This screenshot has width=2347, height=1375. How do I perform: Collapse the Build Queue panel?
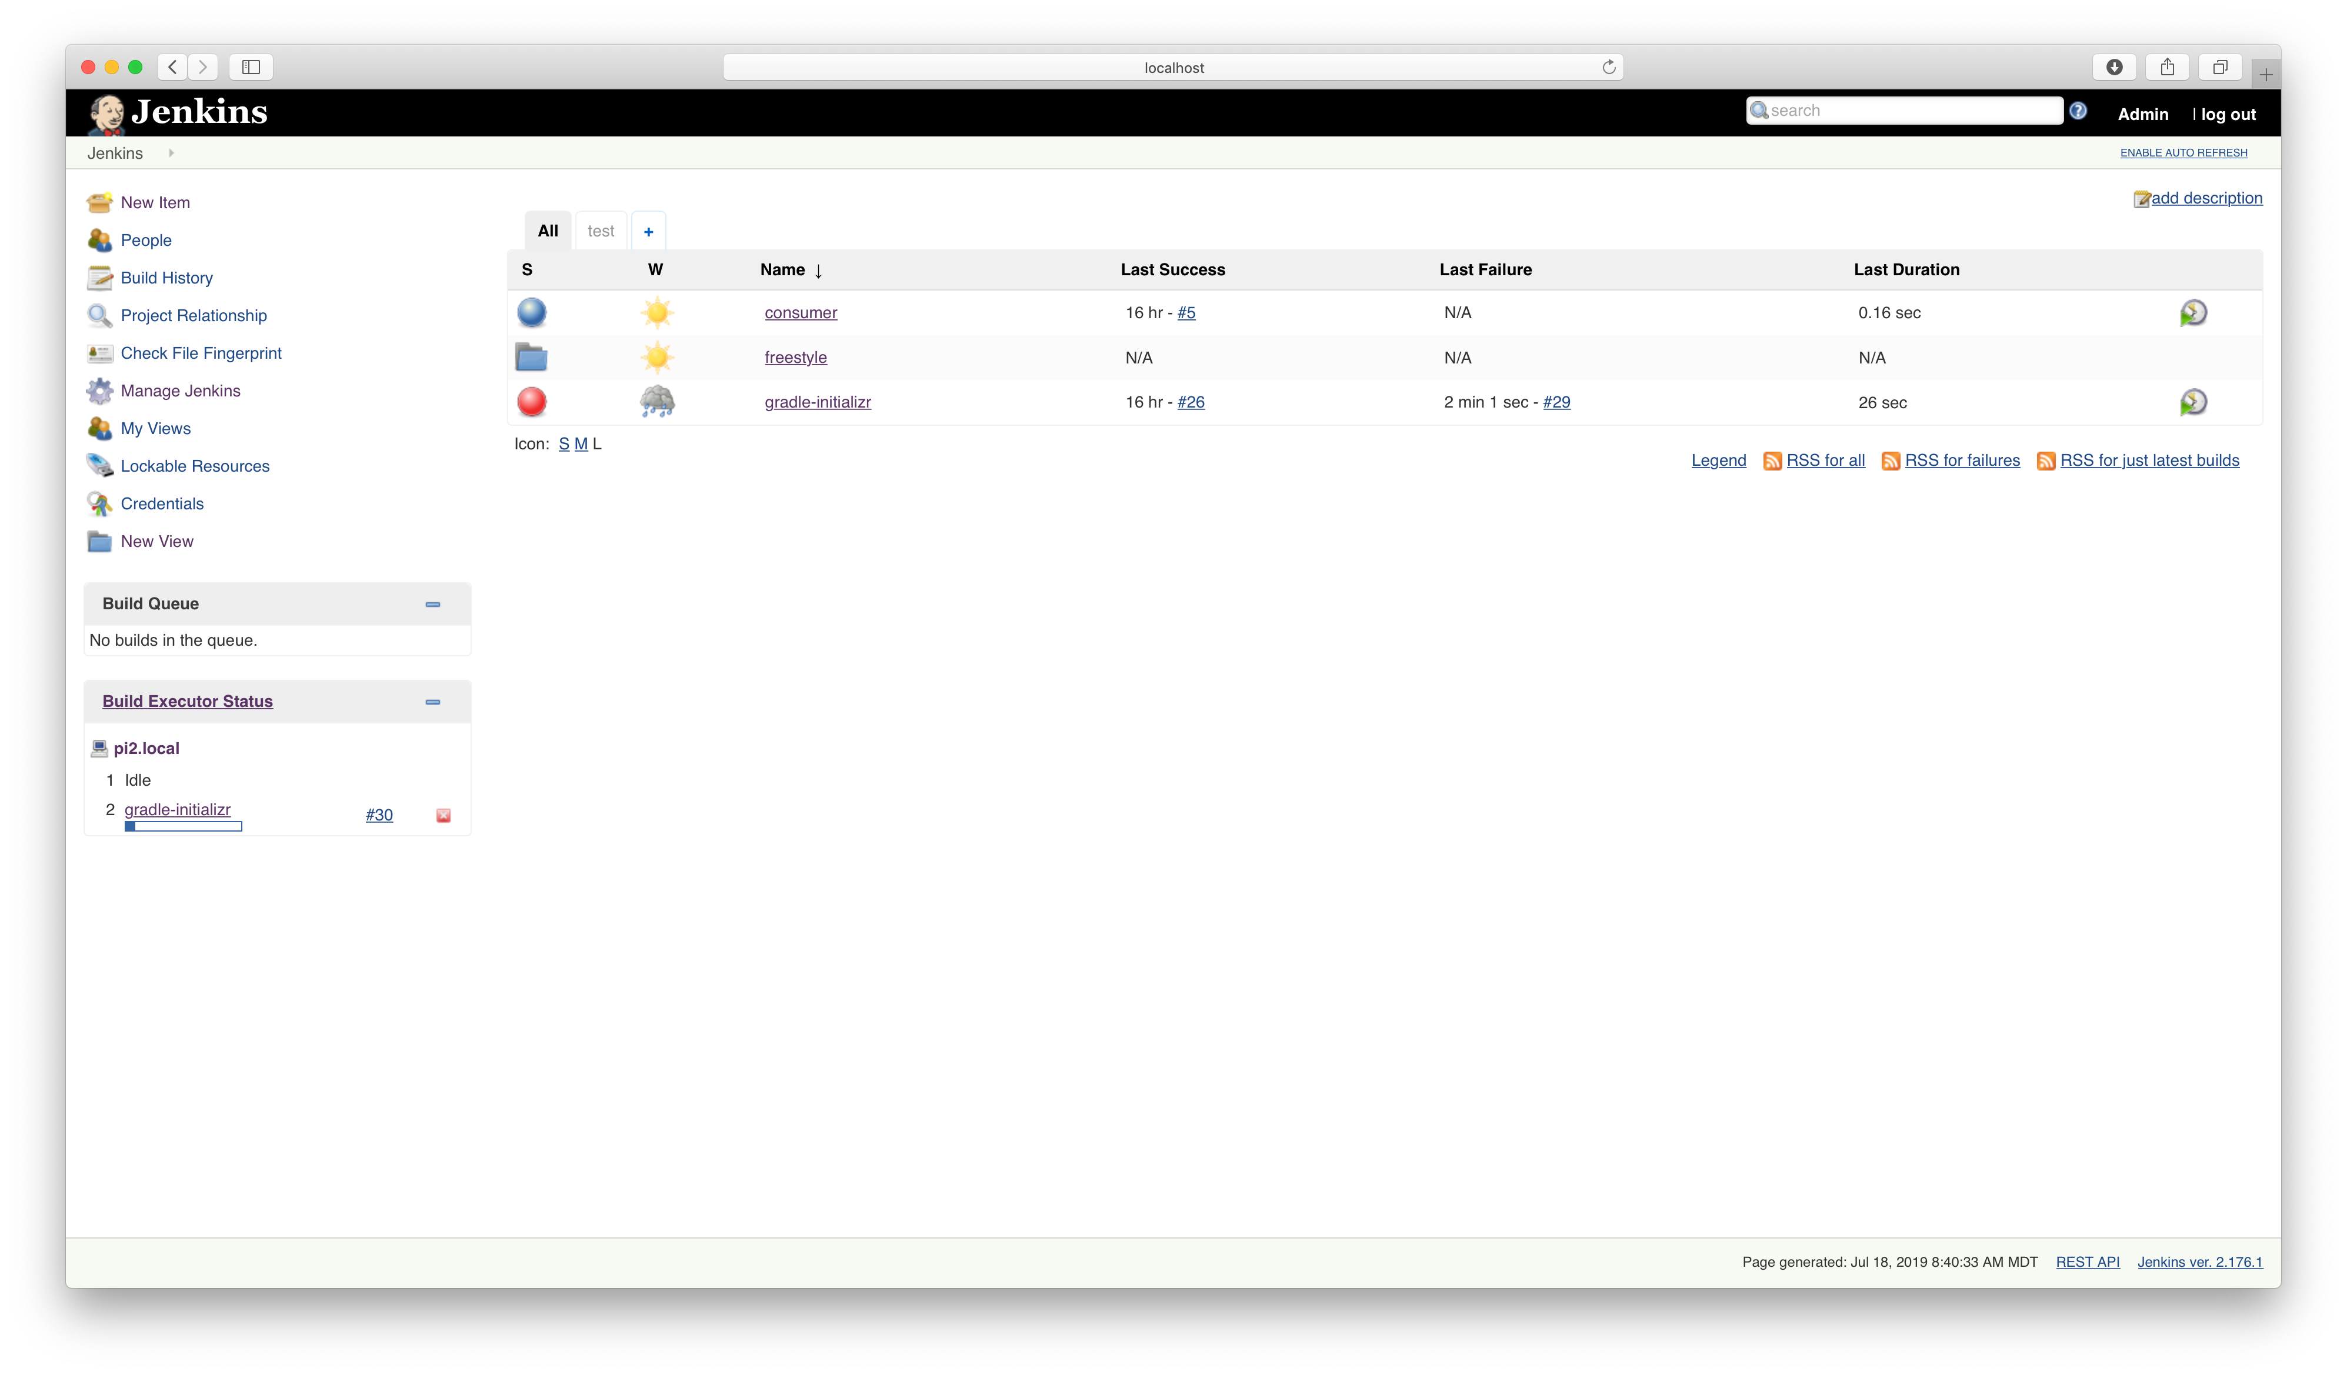(x=432, y=604)
